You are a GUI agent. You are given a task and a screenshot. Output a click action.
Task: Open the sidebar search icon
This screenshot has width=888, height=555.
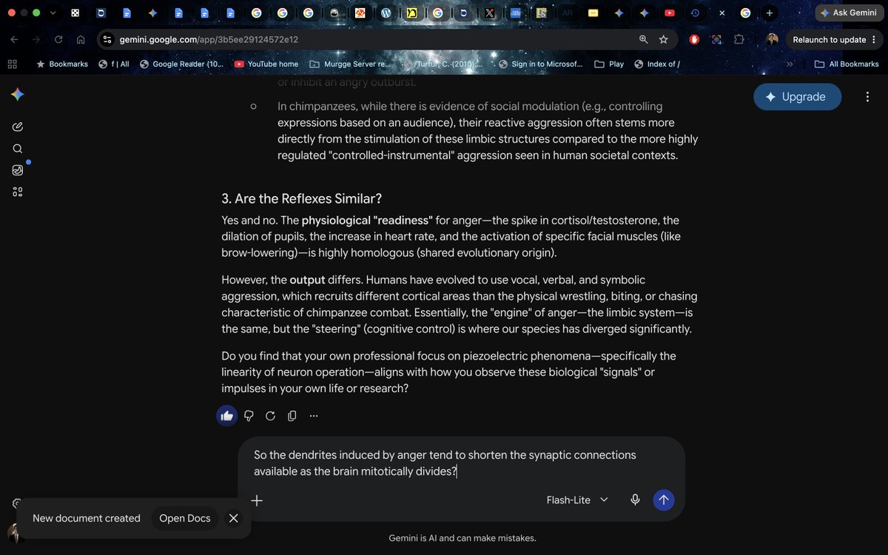coord(18,149)
